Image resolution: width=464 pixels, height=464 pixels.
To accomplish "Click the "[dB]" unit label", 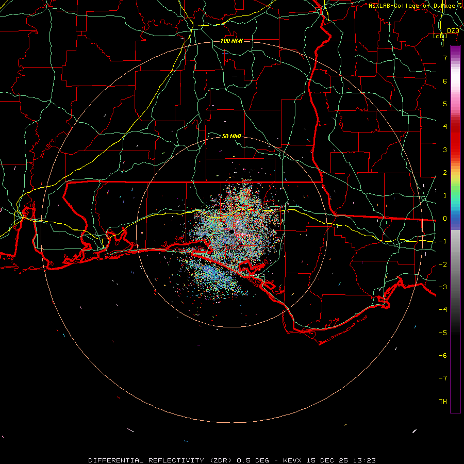I will [440, 36].
